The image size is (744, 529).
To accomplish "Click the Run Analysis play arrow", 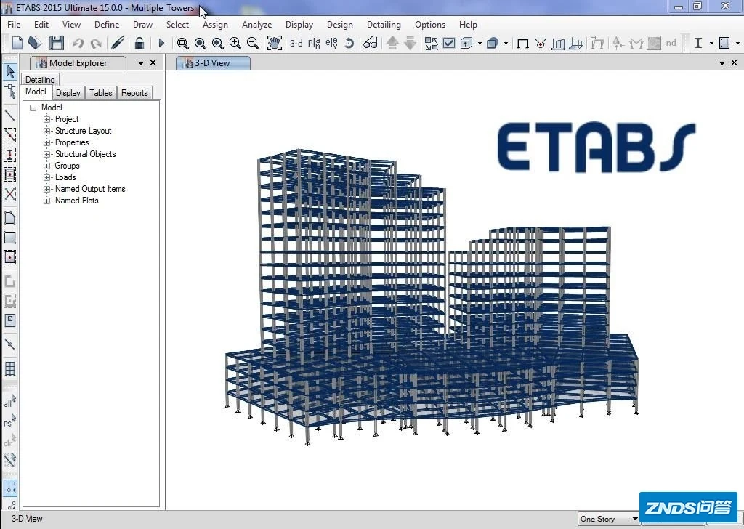I will click(161, 44).
